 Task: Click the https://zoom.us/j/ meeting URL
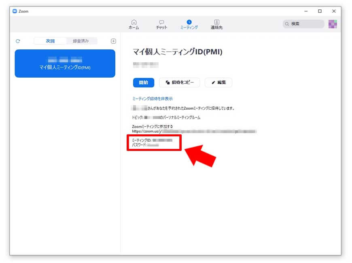pos(194,131)
